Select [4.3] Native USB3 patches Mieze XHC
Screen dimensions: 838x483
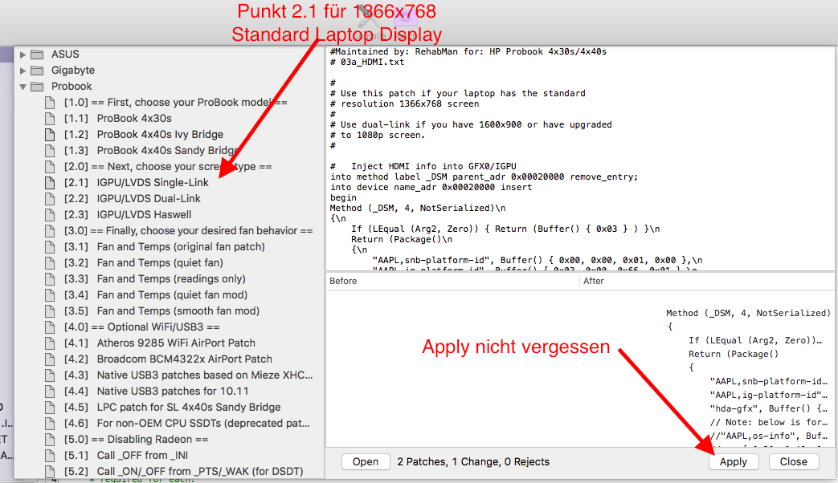click(169, 375)
